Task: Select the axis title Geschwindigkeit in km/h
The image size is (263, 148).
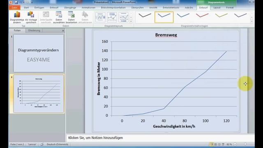Action: 174,126
